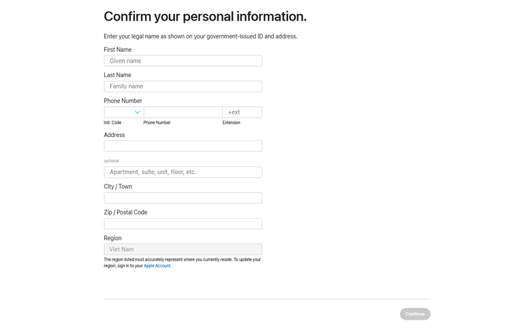Click the small Extension caption under phone
The image size is (532, 331).
click(231, 123)
